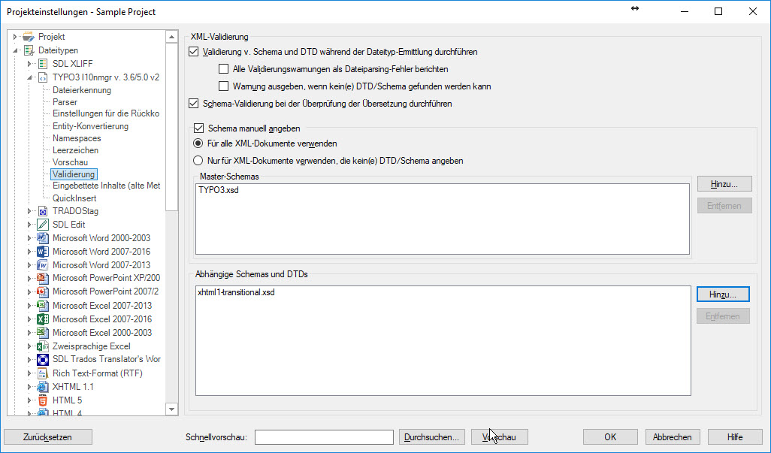Click the Microsoft PowerPoint 2007/2 icon
Image resolution: width=771 pixels, height=453 pixels.
43,291
